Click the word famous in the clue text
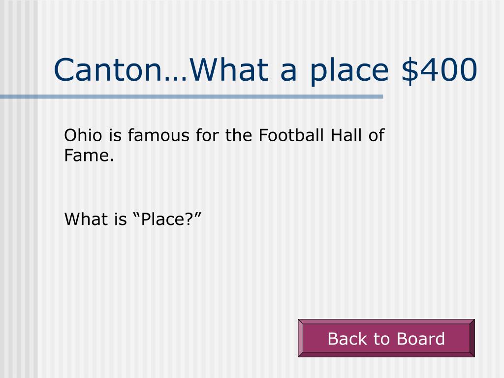Image resolution: width=504 pixels, height=378 pixels. tap(159, 135)
